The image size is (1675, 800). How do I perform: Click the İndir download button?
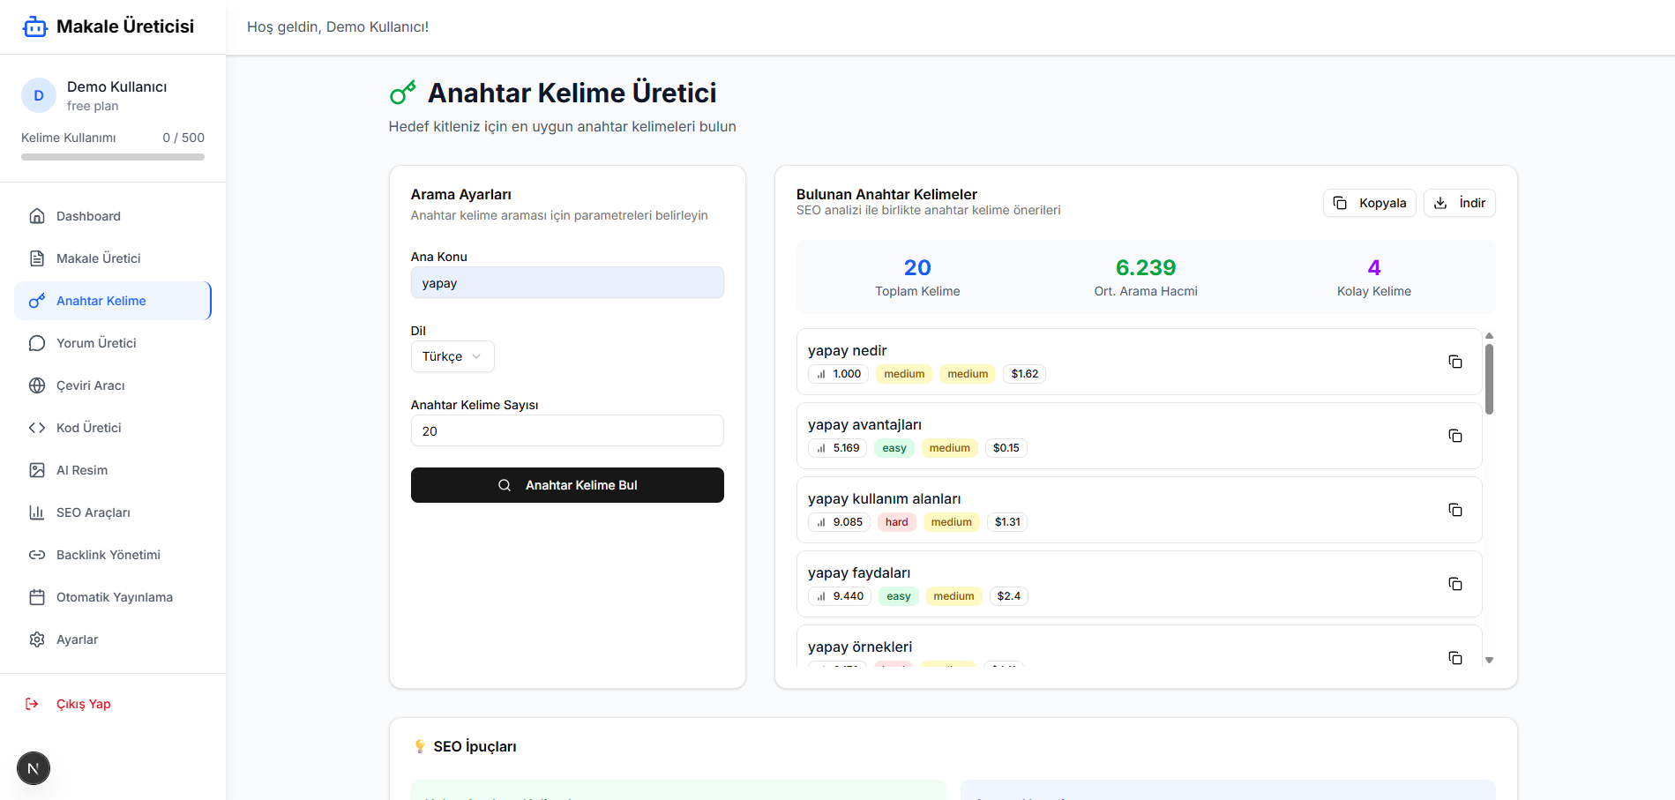pos(1460,203)
